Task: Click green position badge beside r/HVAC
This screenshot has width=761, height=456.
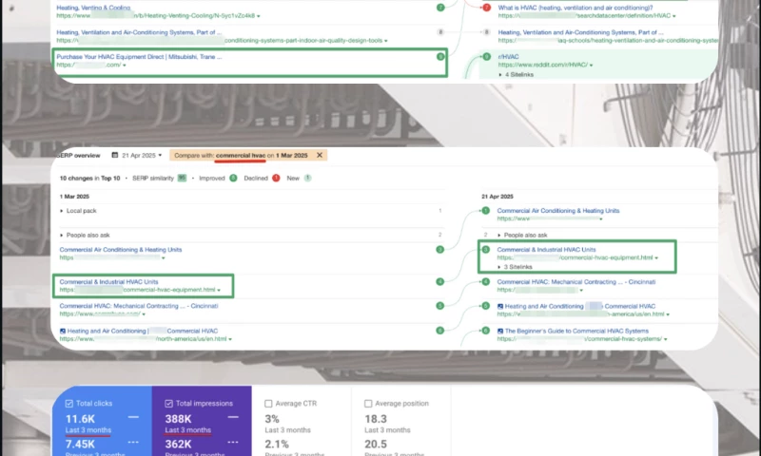Action: pos(486,57)
